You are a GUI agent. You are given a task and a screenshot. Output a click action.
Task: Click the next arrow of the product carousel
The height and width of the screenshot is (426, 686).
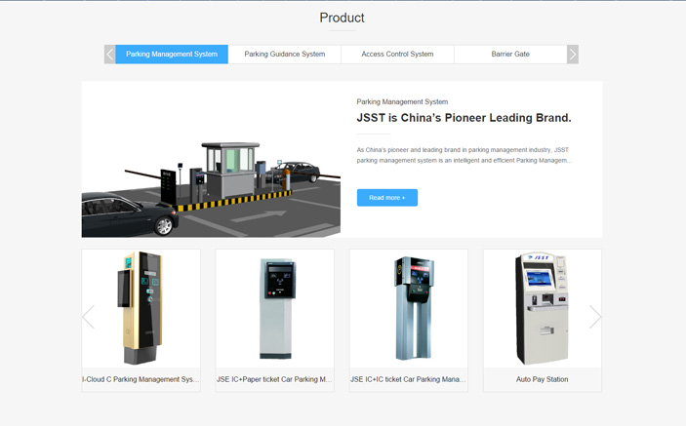pos(595,317)
